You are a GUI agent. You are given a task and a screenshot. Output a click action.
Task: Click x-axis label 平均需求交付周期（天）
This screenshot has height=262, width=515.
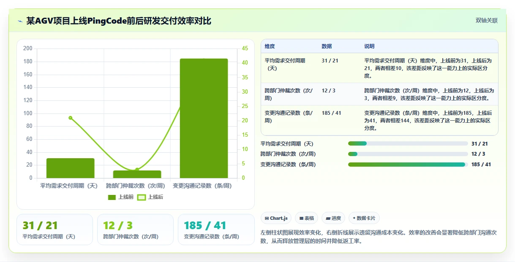(69, 186)
